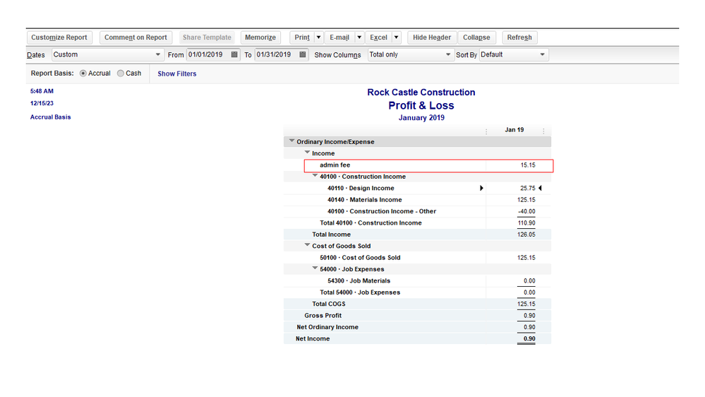
Task: Open the Show Filters link
Action: coord(176,73)
